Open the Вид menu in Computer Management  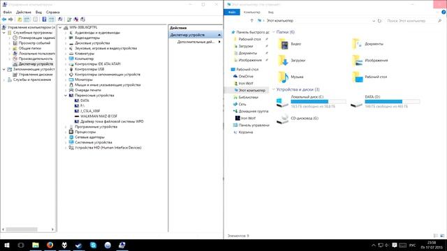(38, 13)
